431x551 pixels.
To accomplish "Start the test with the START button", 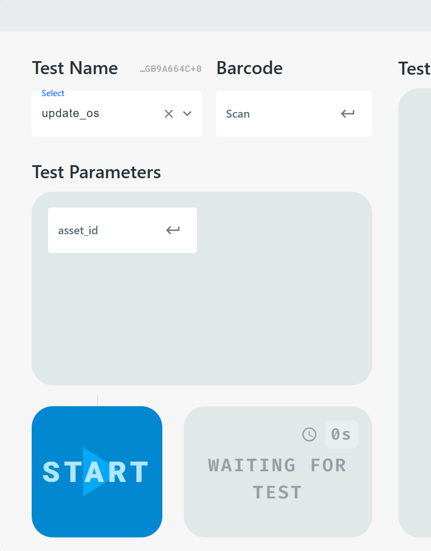I will pos(97,472).
